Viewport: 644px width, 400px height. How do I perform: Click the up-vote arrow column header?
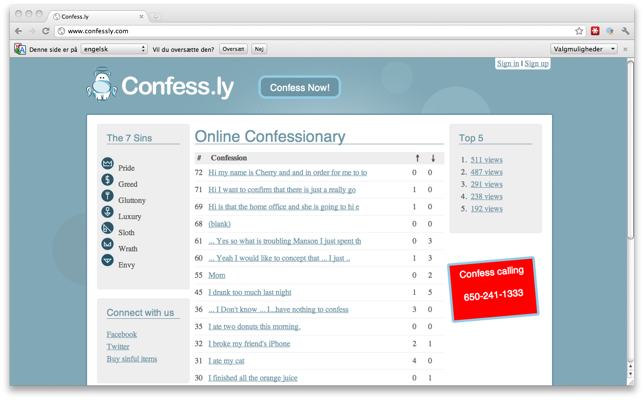point(417,158)
